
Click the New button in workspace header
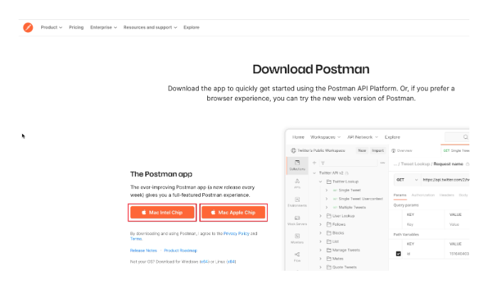point(362,150)
